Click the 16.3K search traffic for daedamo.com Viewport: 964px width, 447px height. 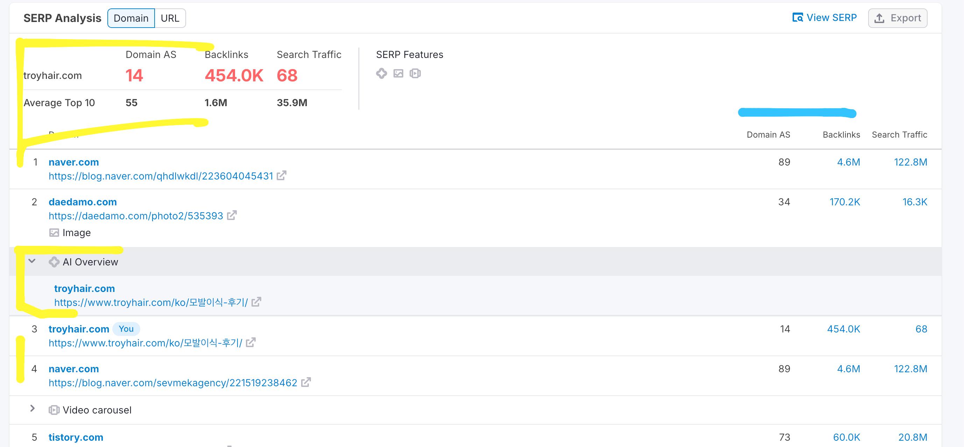(915, 202)
